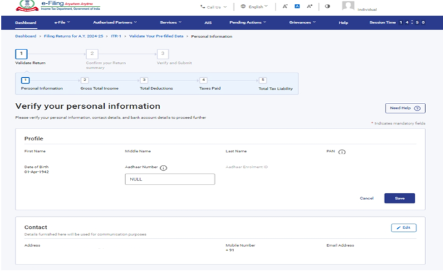Click the user profile avatar
Screen dimensions: 443x271
coord(348,7)
